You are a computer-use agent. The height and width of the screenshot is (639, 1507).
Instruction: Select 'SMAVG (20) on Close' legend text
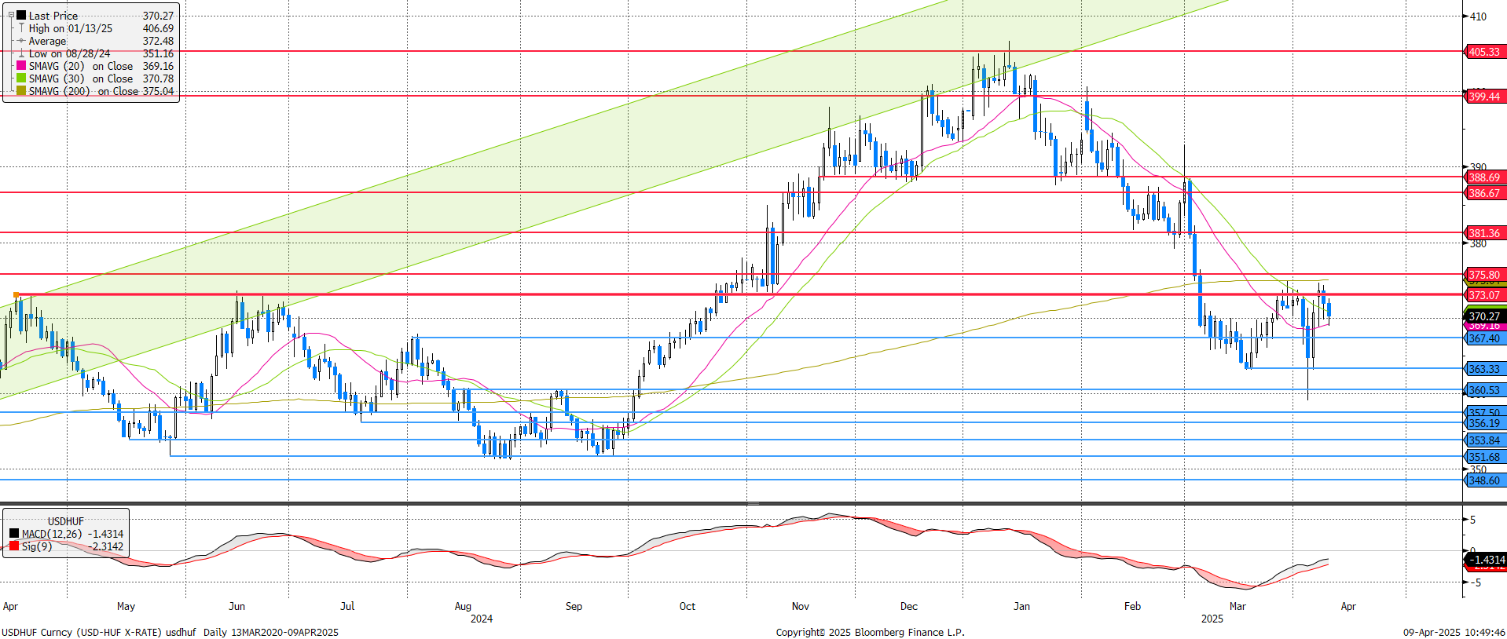pyautogui.click(x=81, y=66)
